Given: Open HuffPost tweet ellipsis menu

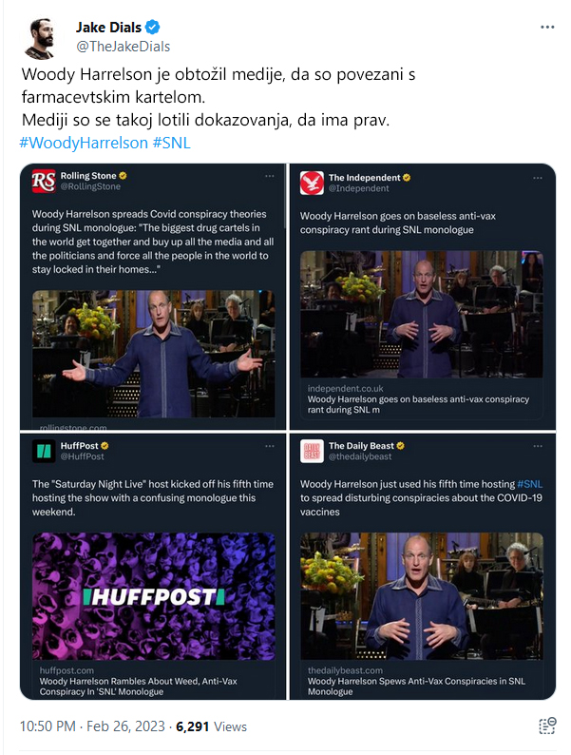Looking at the screenshot, I should (x=270, y=446).
